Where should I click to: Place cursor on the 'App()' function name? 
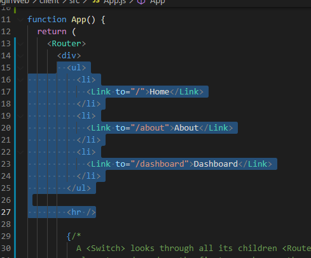coord(83,20)
